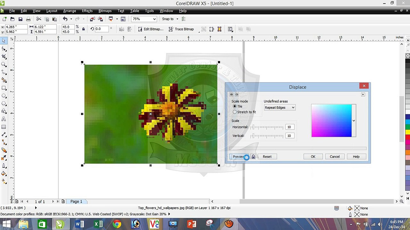The image size is (410, 230).
Task: Select the Ellipse tool
Action: [4, 96]
